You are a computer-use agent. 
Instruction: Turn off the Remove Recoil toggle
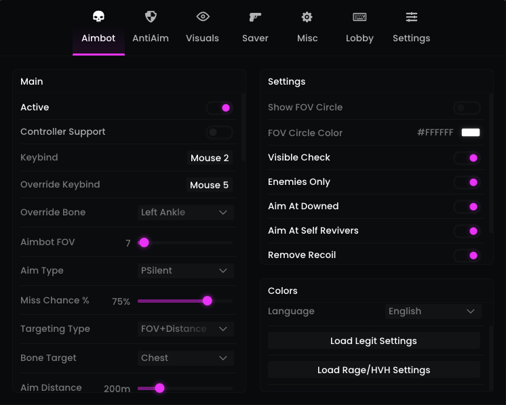point(467,255)
